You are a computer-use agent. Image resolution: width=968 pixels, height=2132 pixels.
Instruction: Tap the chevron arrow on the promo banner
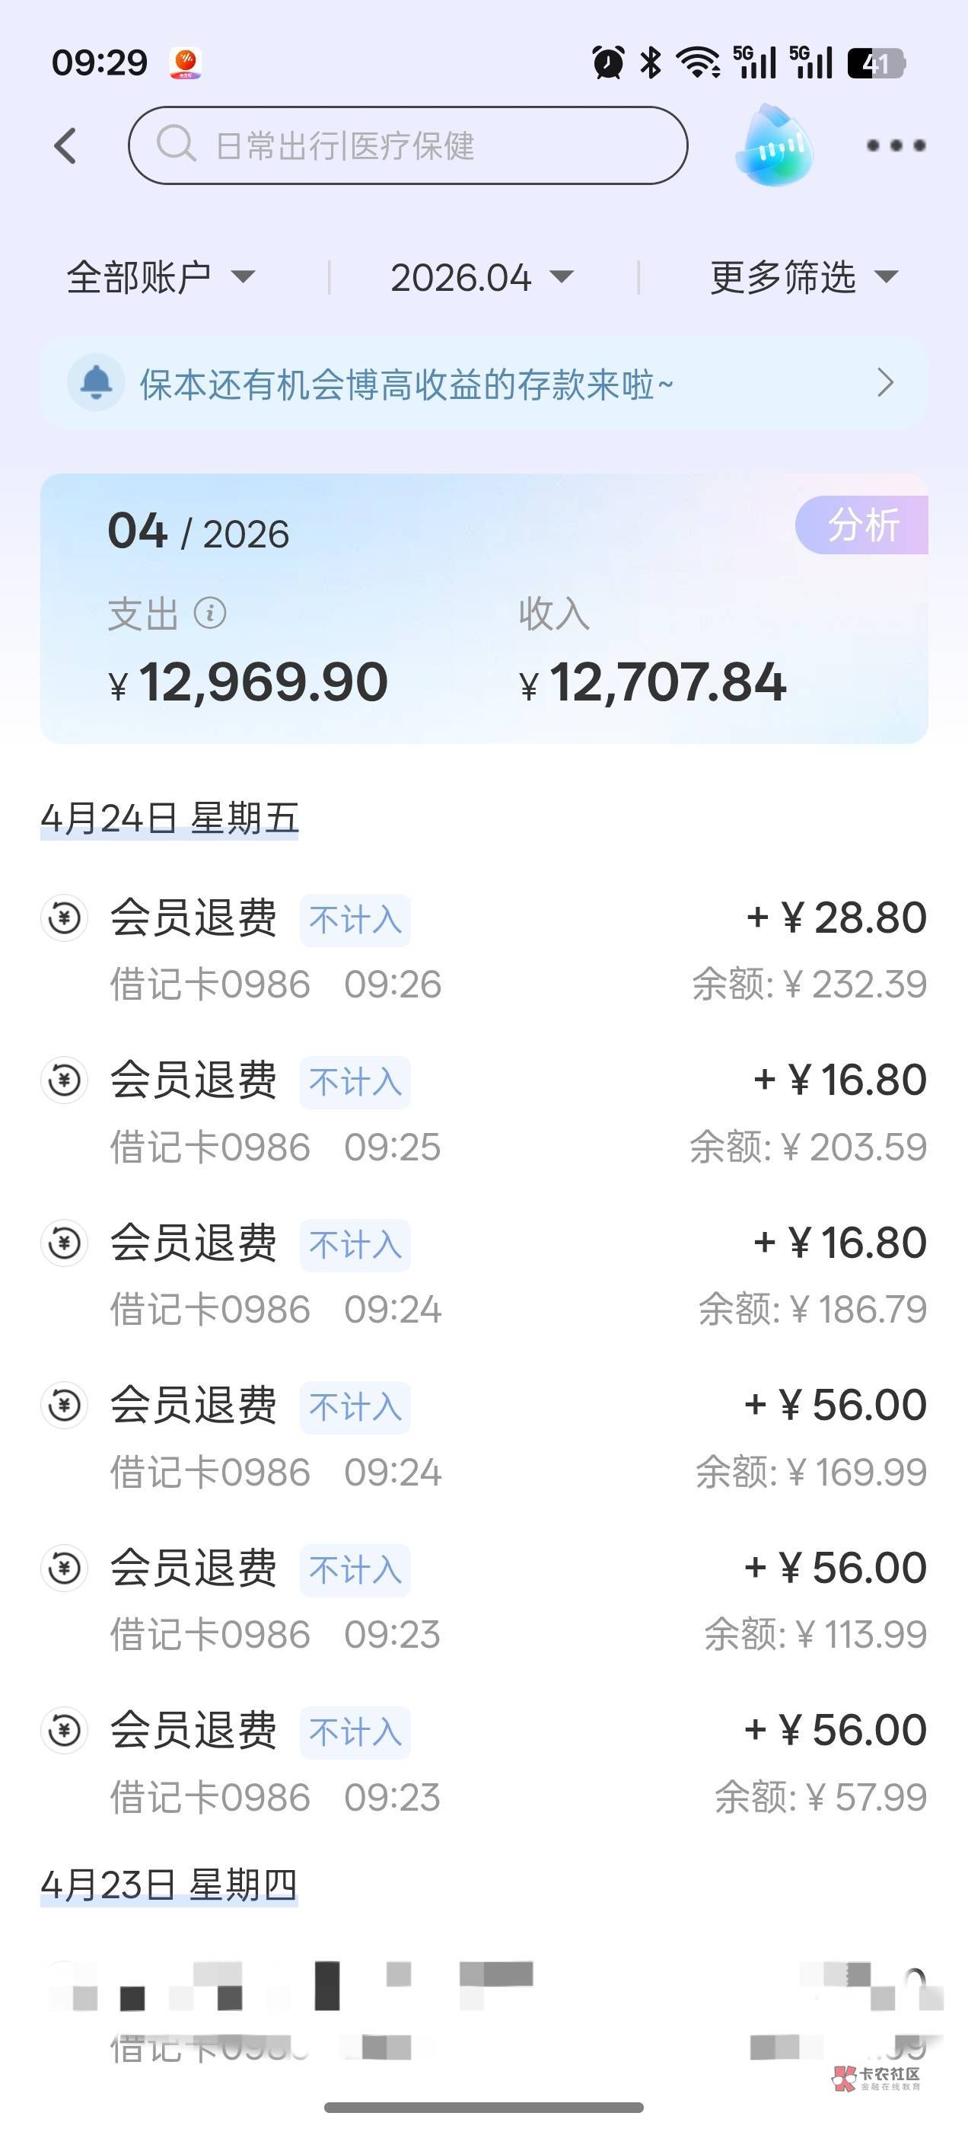885,383
